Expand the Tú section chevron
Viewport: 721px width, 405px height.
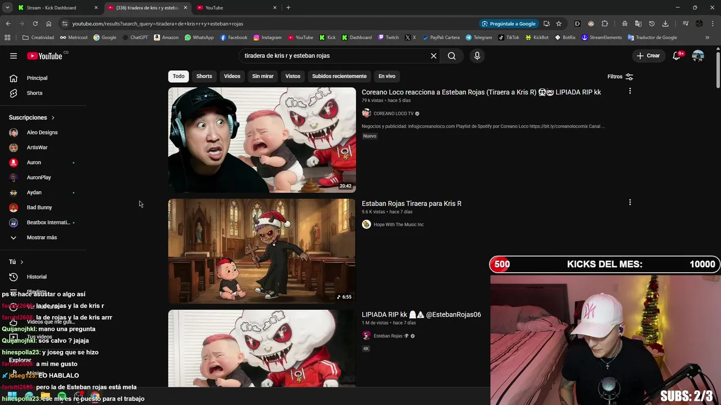22,262
